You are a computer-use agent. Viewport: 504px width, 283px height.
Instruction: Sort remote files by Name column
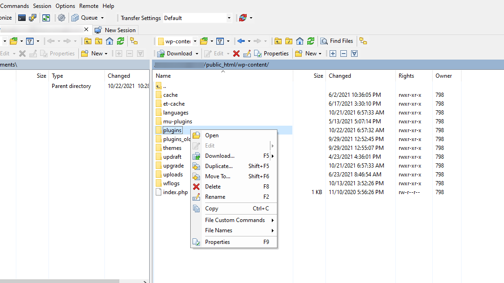(x=223, y=76)
